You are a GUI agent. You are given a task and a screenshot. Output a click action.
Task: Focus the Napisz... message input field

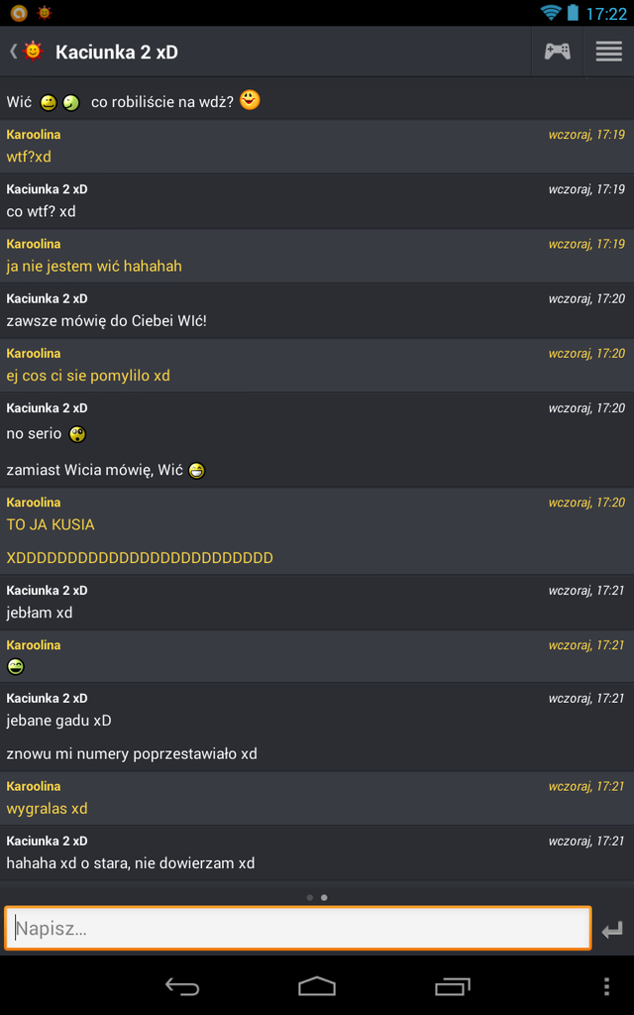click(297, 928)
